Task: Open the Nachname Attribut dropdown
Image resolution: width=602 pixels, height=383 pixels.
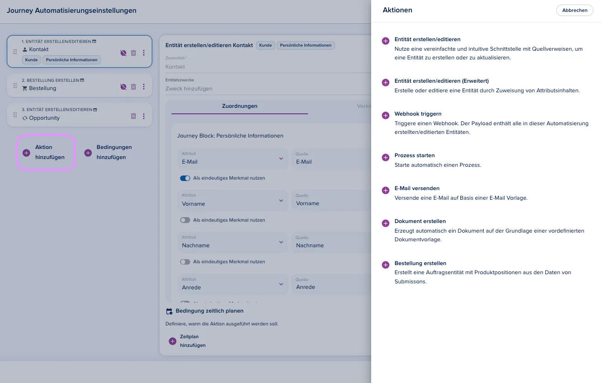Action: tap(233, 242)
